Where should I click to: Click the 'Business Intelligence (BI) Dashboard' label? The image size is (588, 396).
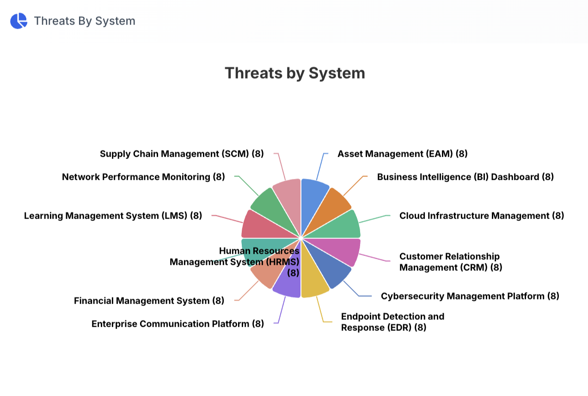(x=465, y=177)
